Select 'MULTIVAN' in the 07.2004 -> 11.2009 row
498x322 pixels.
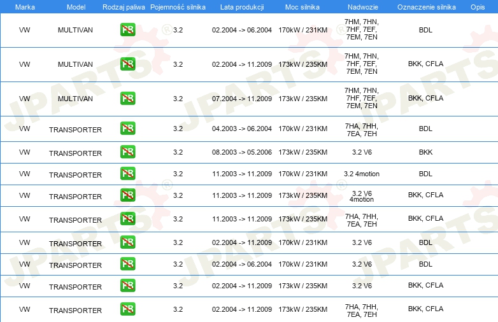[x=75, y=99]
